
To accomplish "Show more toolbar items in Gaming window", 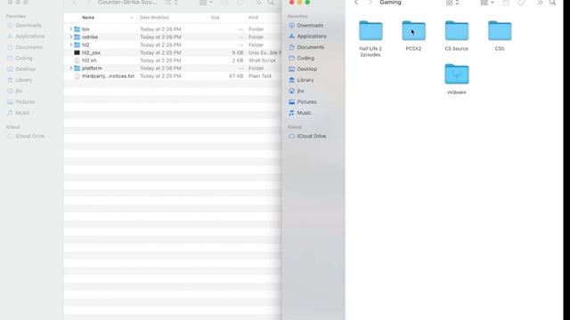I will (540, 3).
